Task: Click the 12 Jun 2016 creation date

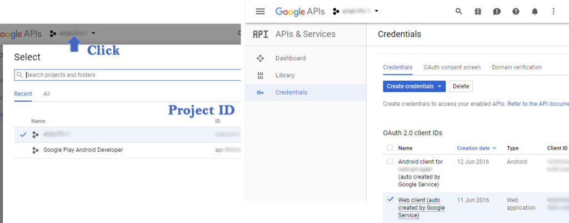Action: (x=473, y=162)
